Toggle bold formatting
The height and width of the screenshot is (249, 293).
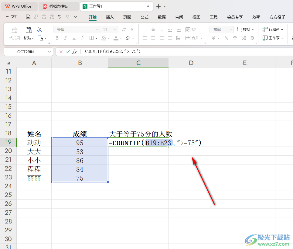tap(57, 38)
